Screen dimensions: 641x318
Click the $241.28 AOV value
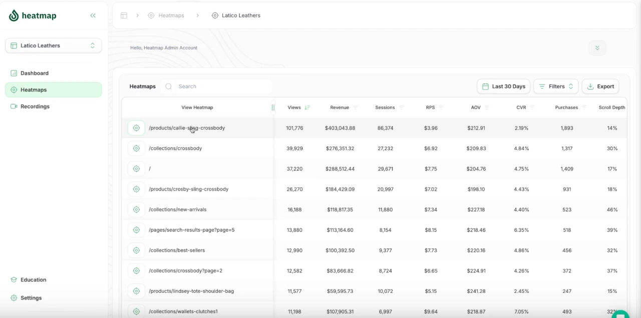476,291
